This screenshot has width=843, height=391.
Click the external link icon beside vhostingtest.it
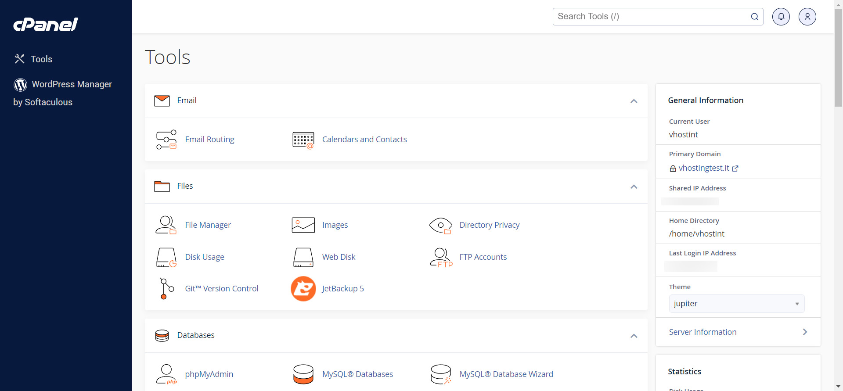(735, 169)
